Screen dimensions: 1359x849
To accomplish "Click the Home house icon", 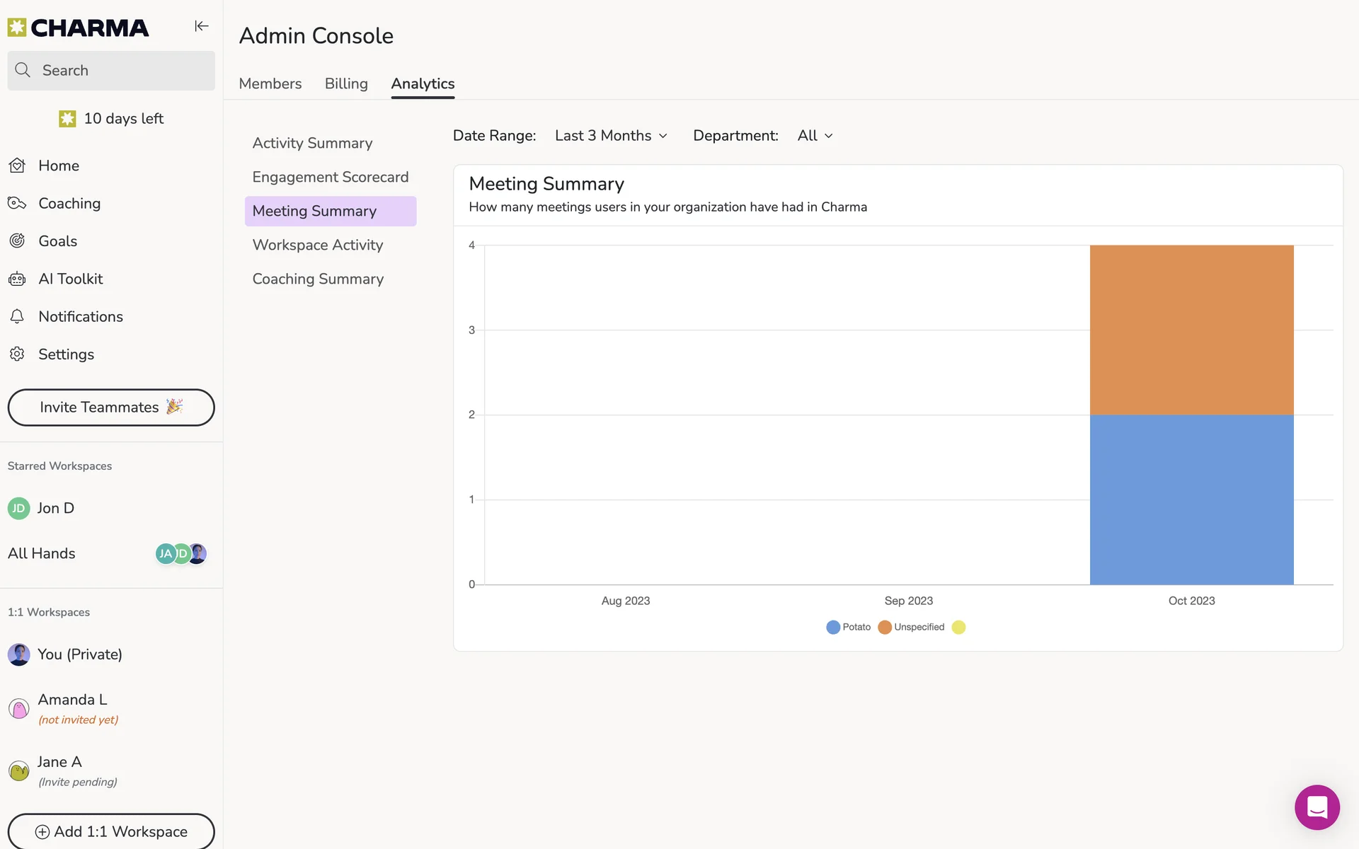I will [x=18, y=166].
